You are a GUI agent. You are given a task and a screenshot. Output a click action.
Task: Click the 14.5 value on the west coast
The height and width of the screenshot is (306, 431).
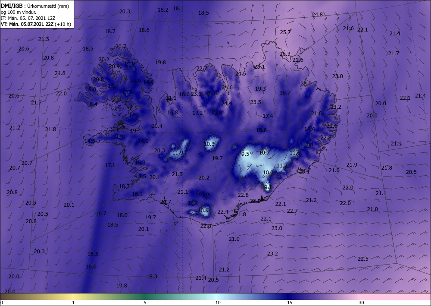[x=90, y=141]
